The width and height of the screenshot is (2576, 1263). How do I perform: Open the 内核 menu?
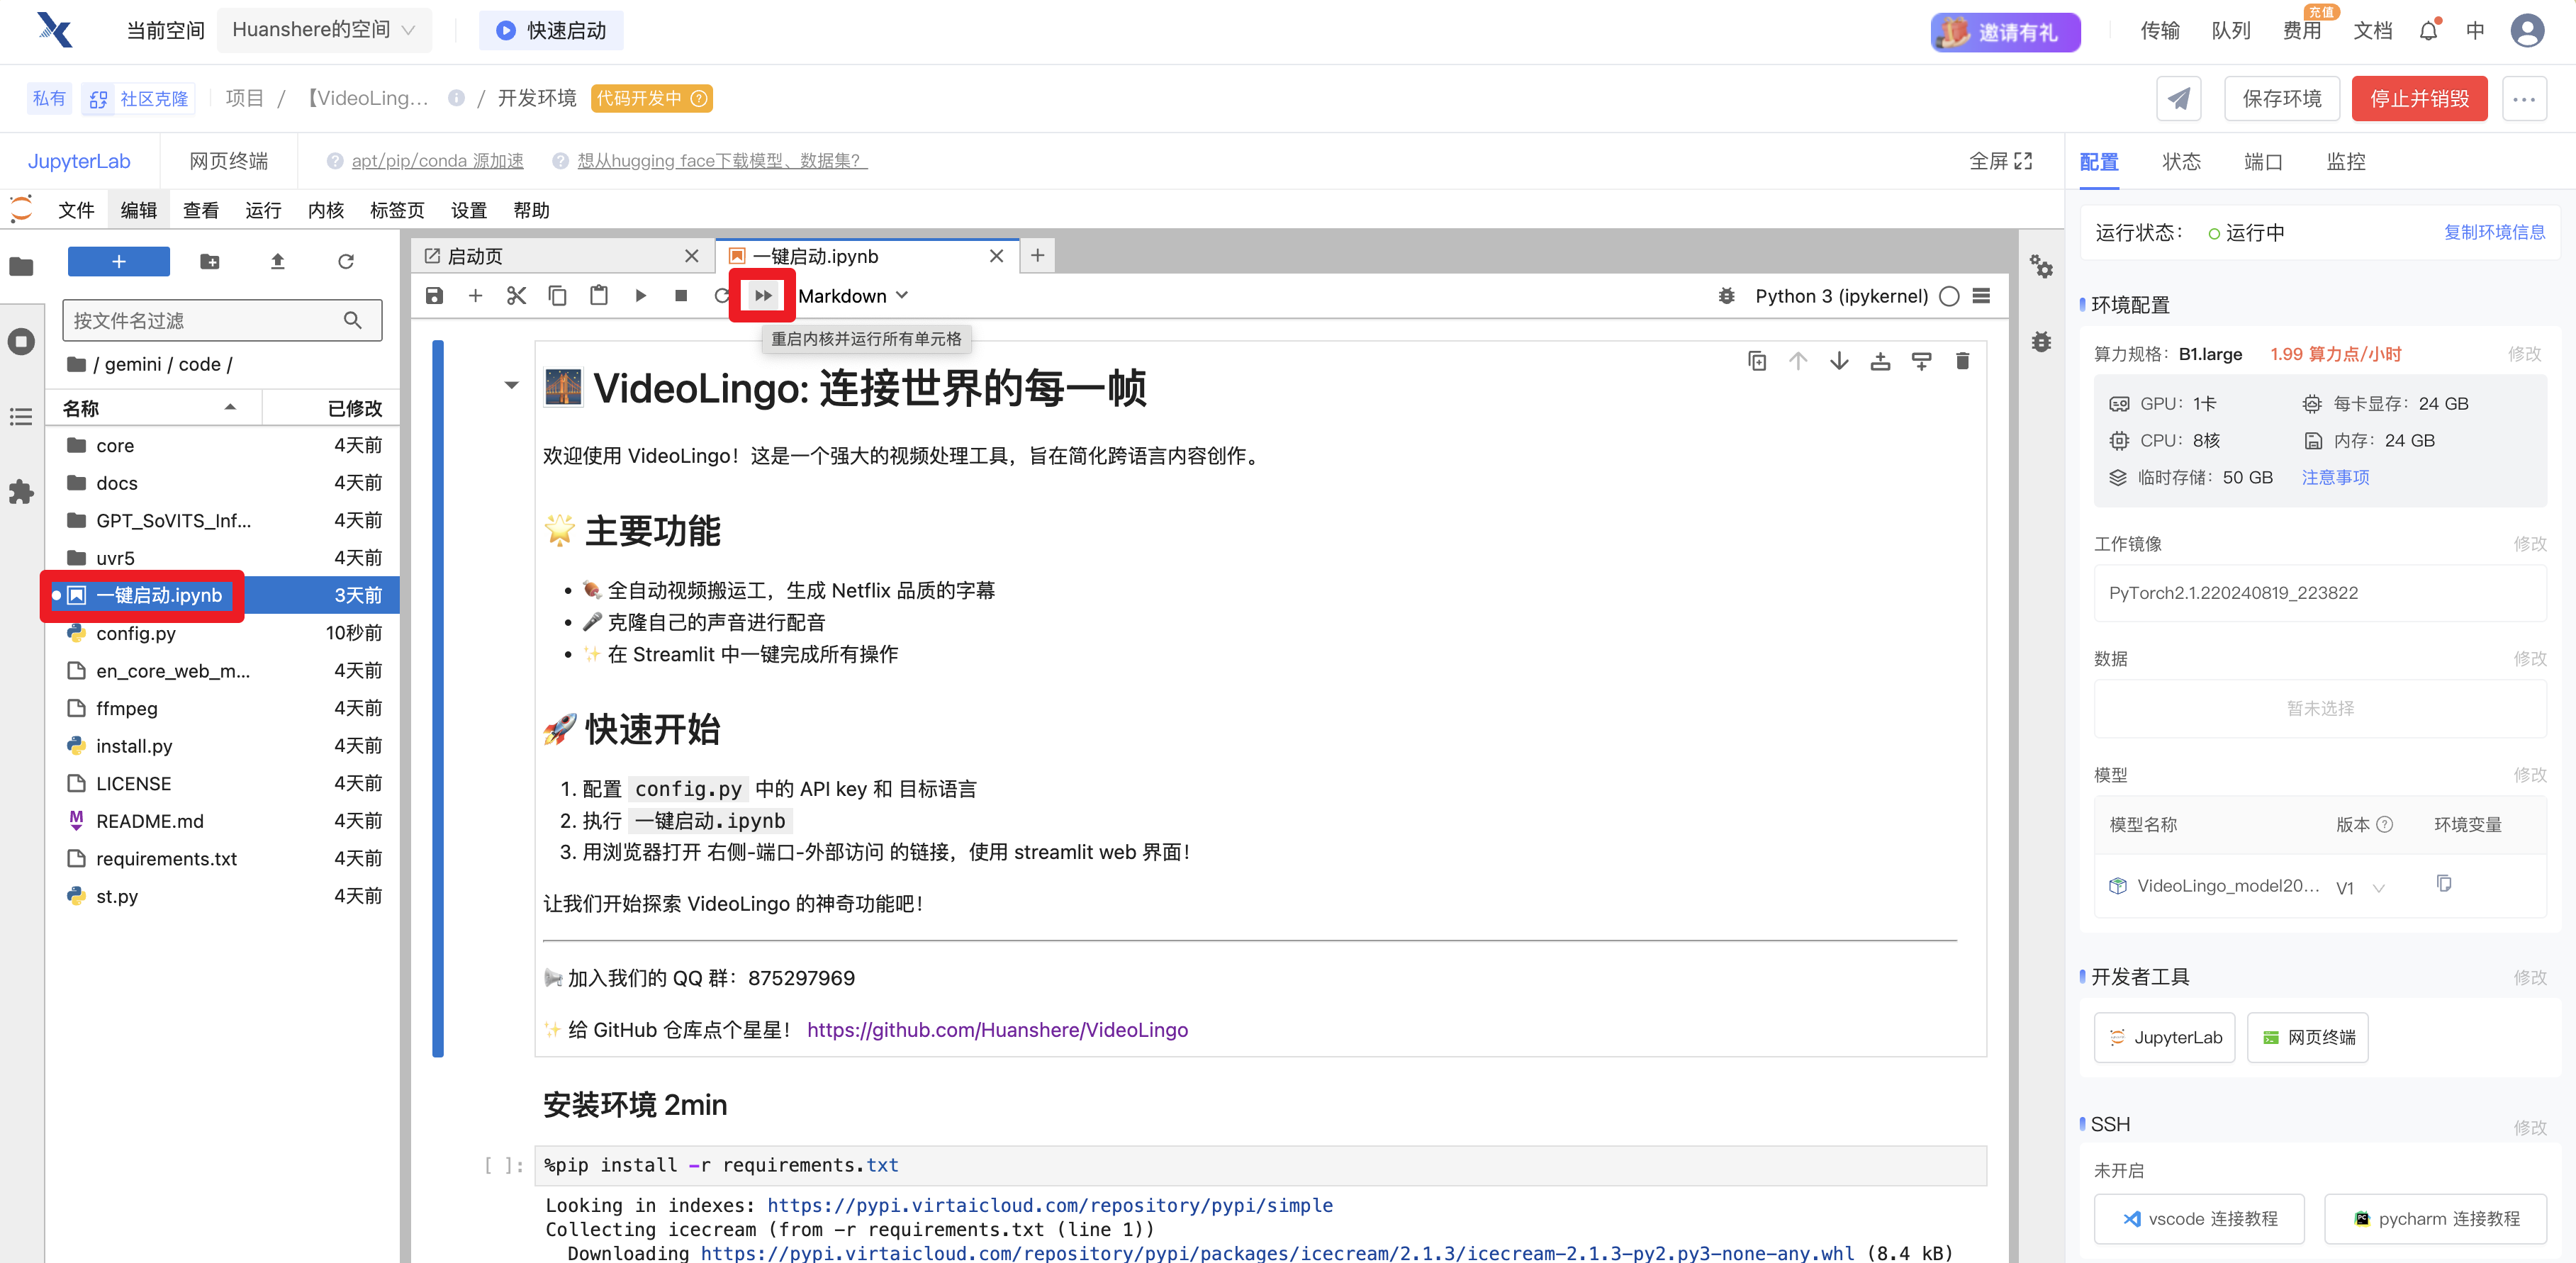pos(326,210)
